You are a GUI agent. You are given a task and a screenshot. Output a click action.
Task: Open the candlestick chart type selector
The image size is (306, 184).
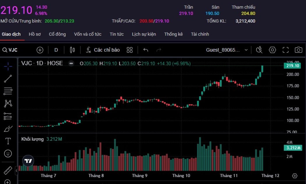[x=72, y=50]
